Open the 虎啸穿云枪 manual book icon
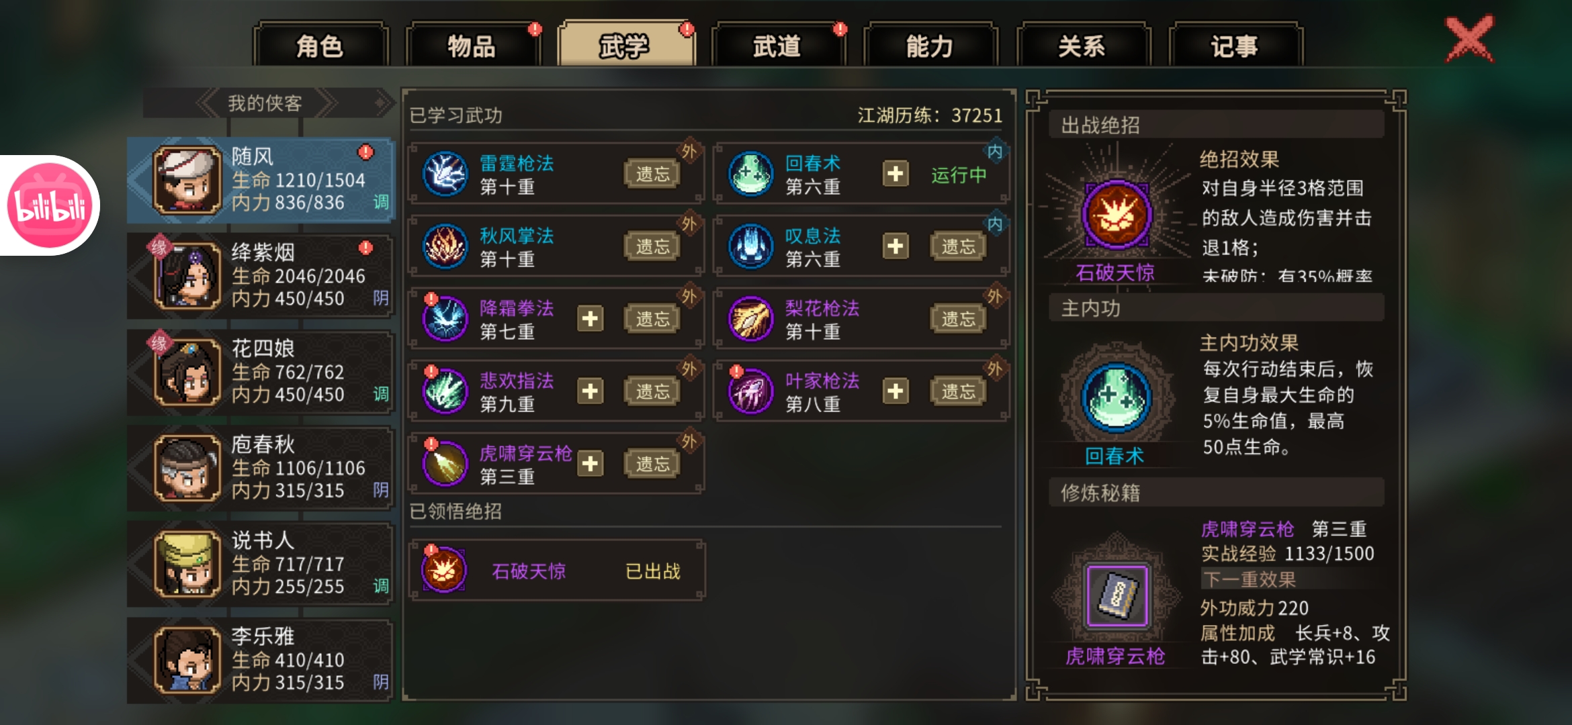The height and width of the screenshot is (725, 1572). tap(1117, 595)
